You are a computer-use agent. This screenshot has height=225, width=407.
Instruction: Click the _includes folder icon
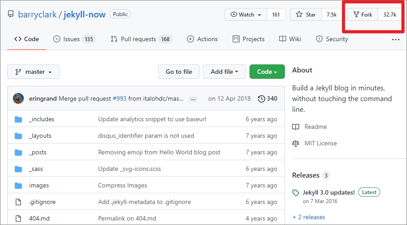18,119
